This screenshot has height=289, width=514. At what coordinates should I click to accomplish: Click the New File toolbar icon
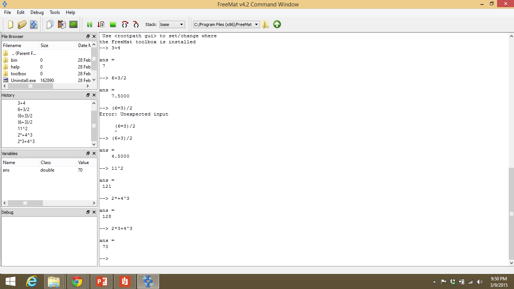tap(11, 24)
